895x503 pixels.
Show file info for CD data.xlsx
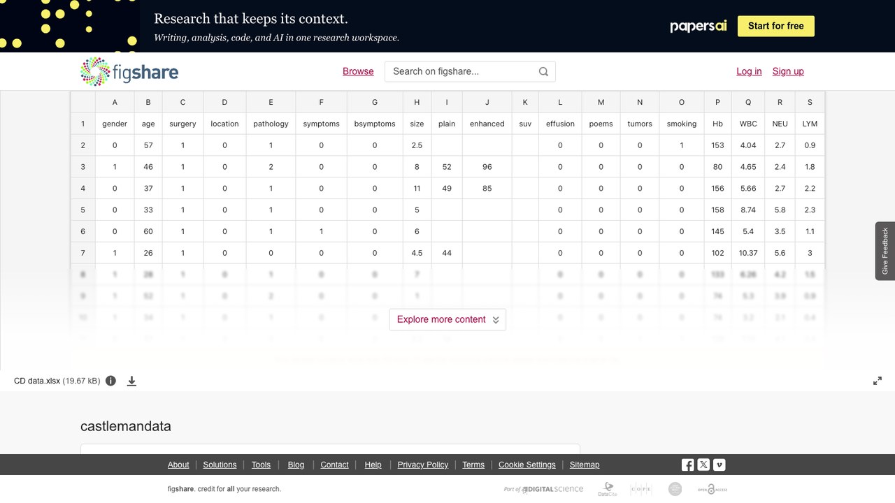click(110, 381)
